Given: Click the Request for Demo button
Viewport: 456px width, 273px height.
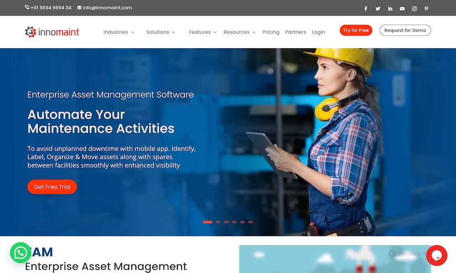Looking at the screenshot, I should 405,30.
